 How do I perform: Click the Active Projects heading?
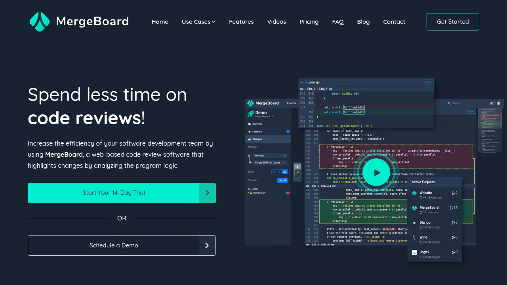pos(423,182)
